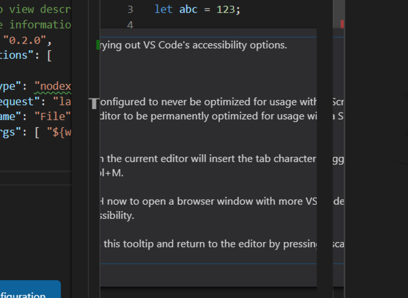Click the underlined "nodex" type value
This screenshot has width=408, height=298.
point(53,86)
